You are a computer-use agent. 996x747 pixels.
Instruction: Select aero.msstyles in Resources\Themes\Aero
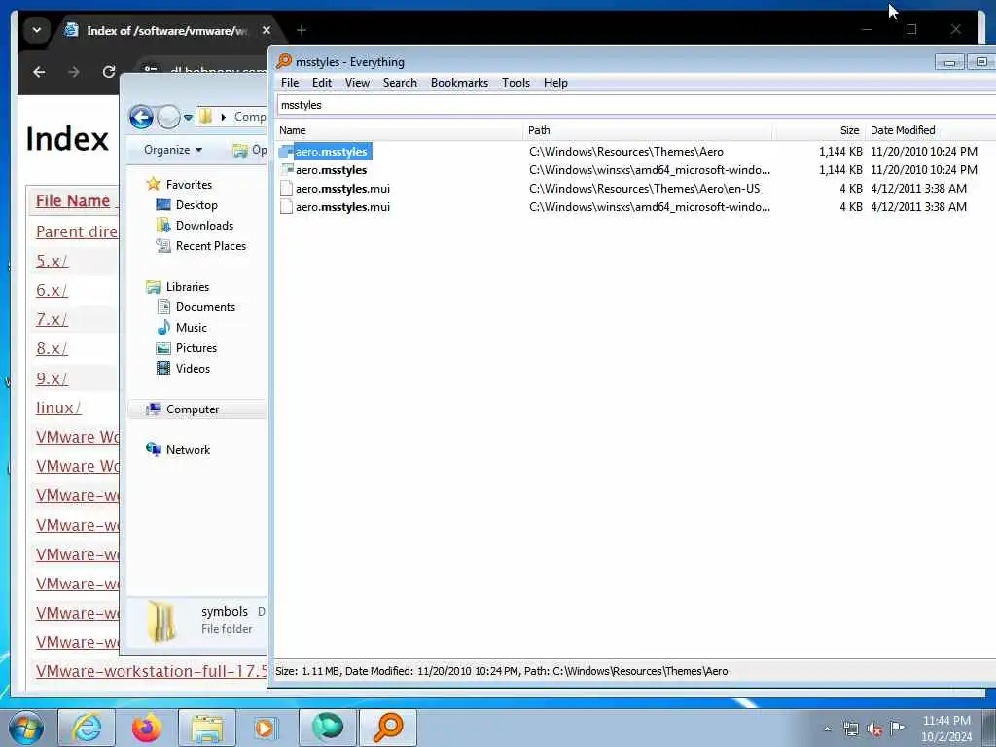tap(332, 151)
